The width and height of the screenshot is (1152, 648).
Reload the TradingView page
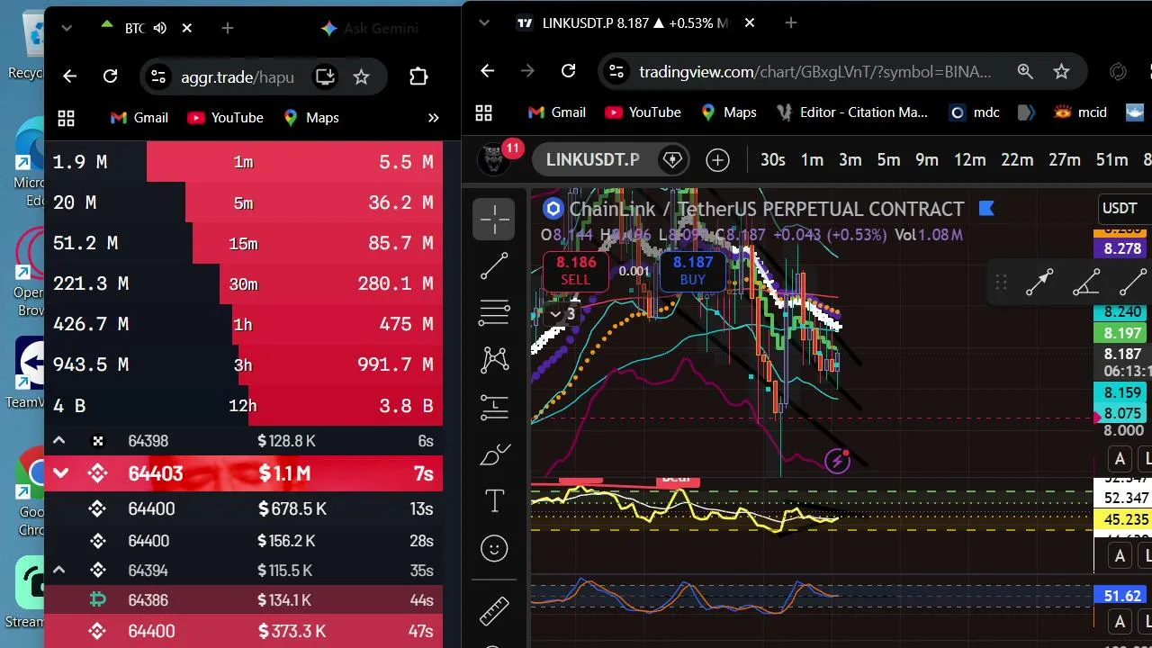[x=568, y=71]
